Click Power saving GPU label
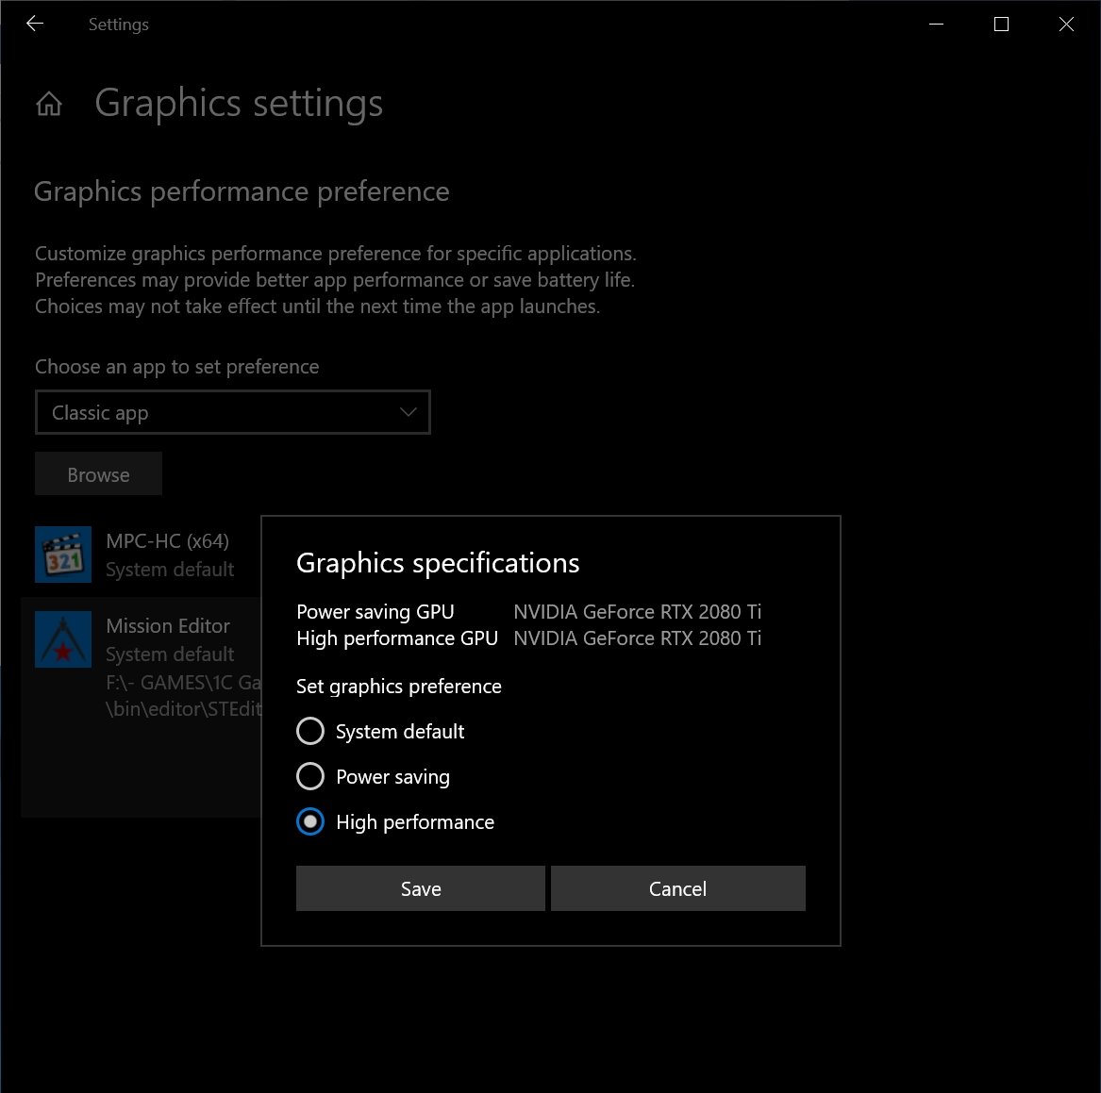This screenshot has width=1101, height=1093. [375, 612]
